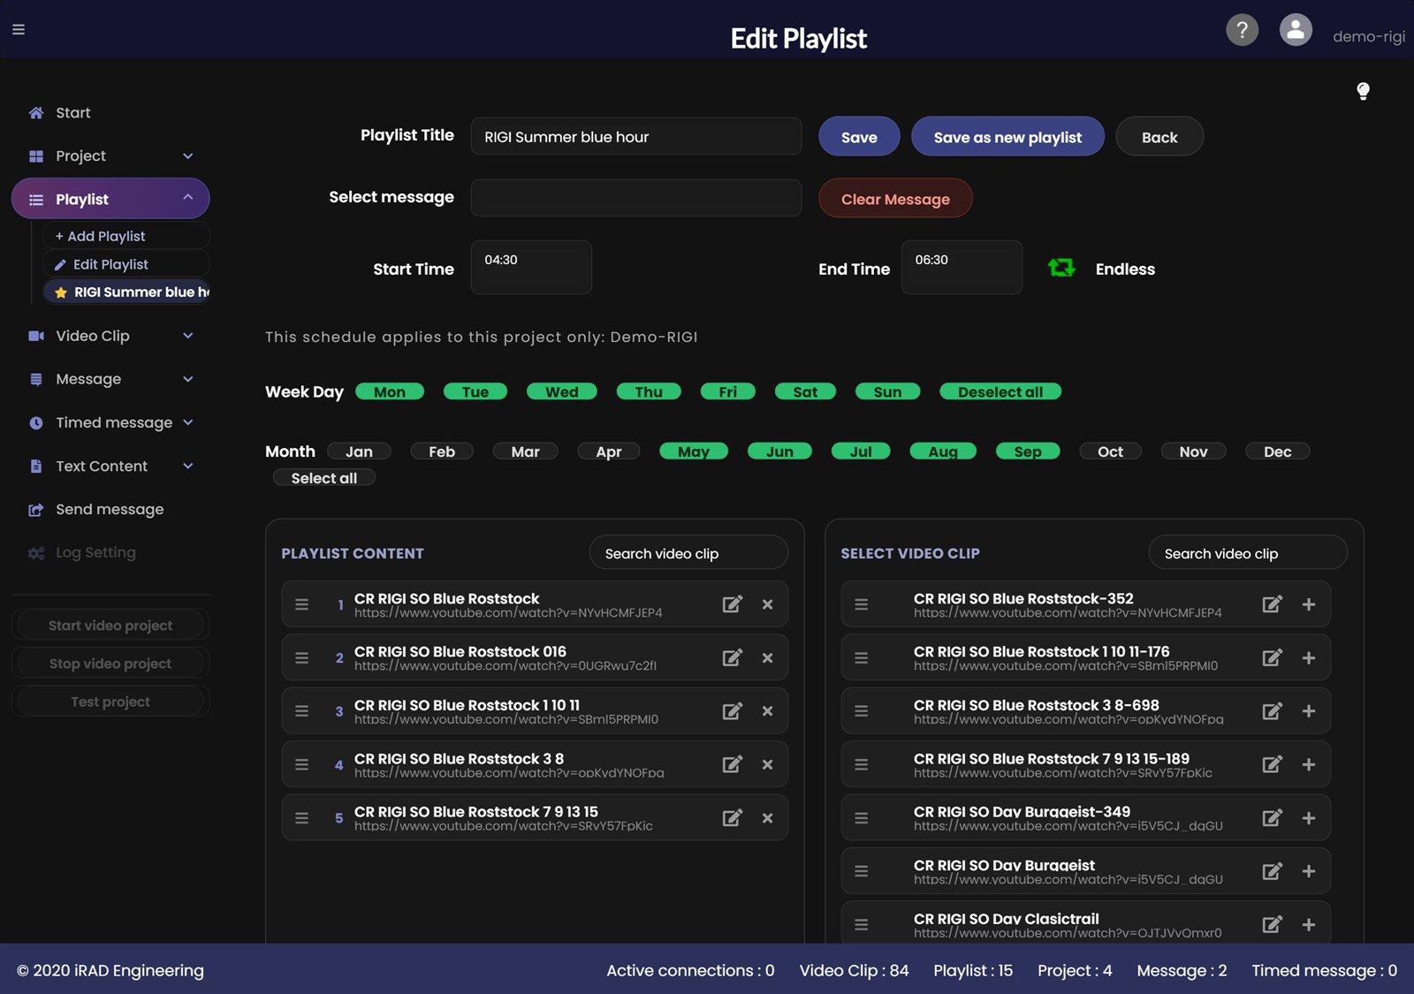Expand the Project sidebar menu

(110, 156)
